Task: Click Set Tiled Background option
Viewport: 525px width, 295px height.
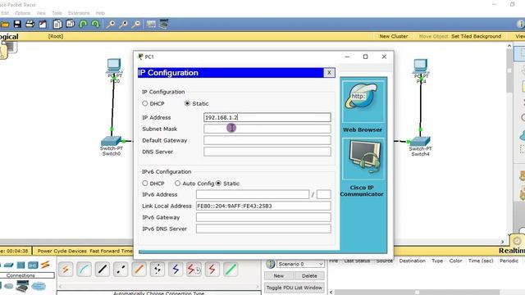Action: tap(476, 36)
